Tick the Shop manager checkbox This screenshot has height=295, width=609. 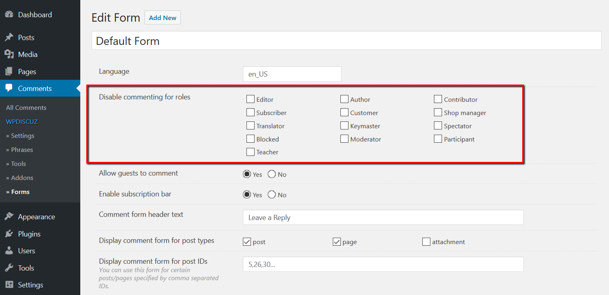pyautogui.click(x=438, y=113)
